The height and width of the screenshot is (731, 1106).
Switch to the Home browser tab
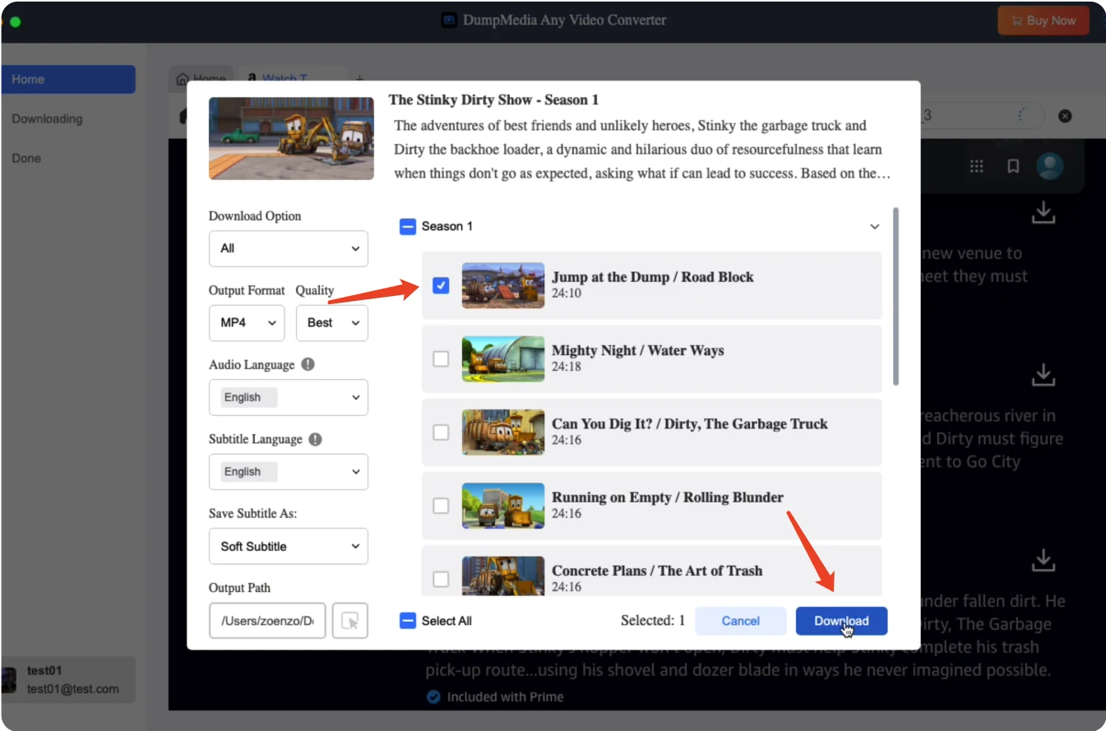click(201, 79)
